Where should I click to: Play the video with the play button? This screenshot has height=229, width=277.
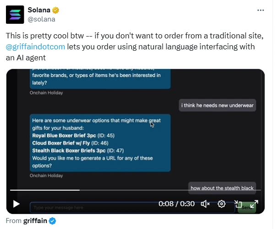pos(16,204)
